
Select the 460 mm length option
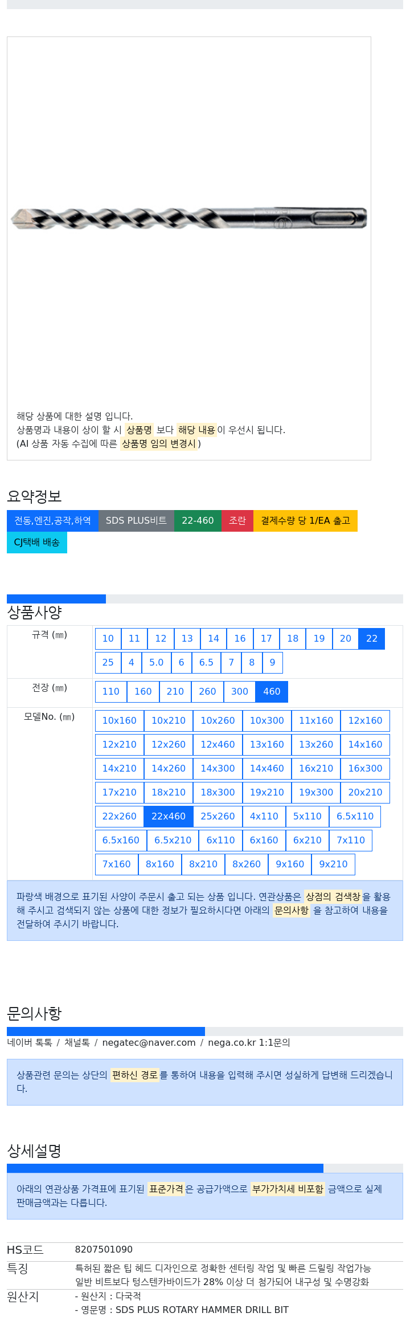pos(272,692)
